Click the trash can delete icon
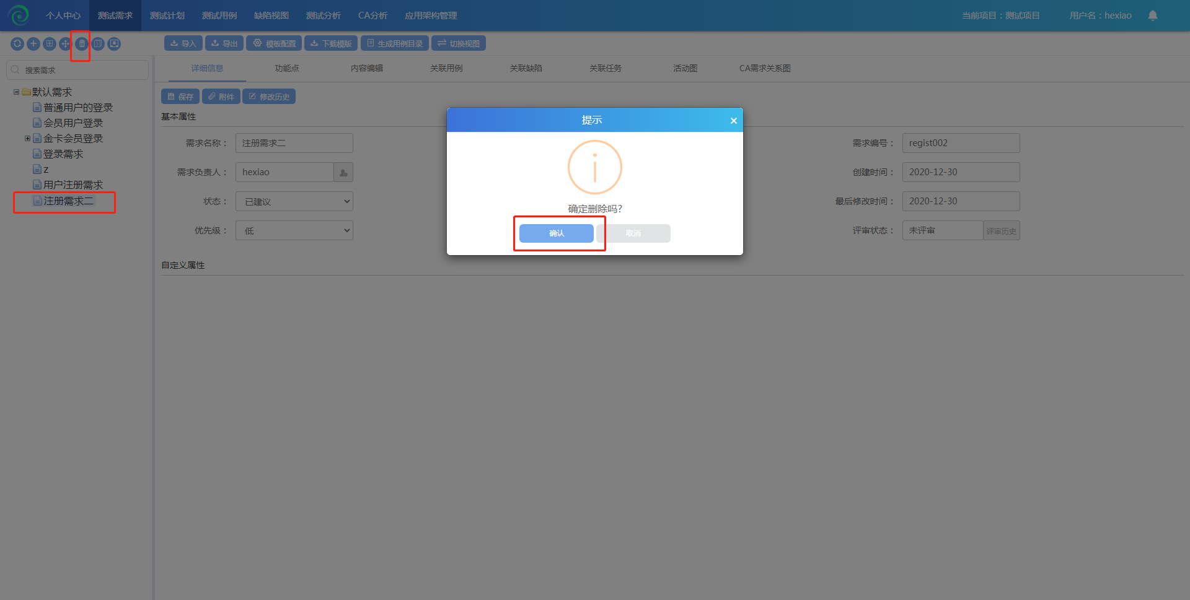The width and height of the screenshot is (1190, 600). pyautogui.click(x=82, y=44)
